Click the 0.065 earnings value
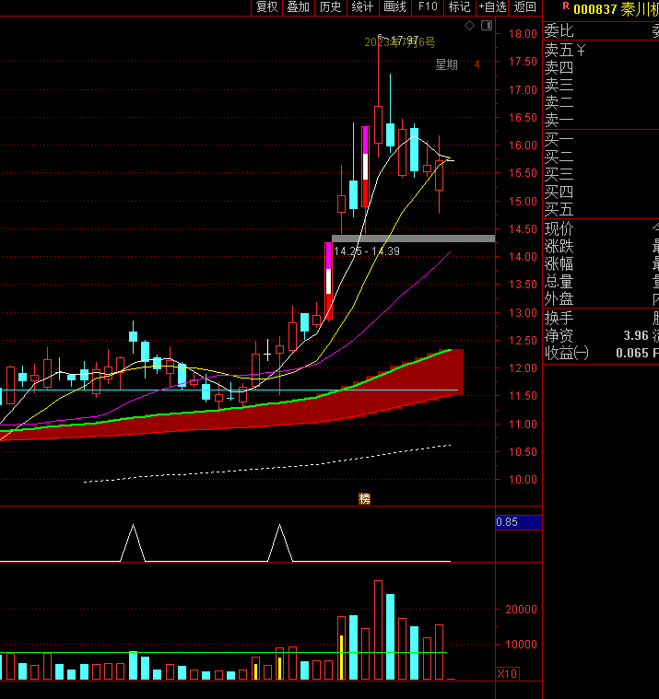The image size is (659, 699). pyautogui.click(x=631, y=353)
